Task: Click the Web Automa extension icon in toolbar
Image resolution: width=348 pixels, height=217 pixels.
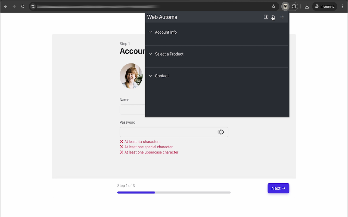Action: click(285, 6)
